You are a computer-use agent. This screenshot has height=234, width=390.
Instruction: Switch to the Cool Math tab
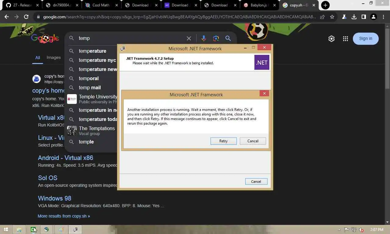(x=101, y=5)
